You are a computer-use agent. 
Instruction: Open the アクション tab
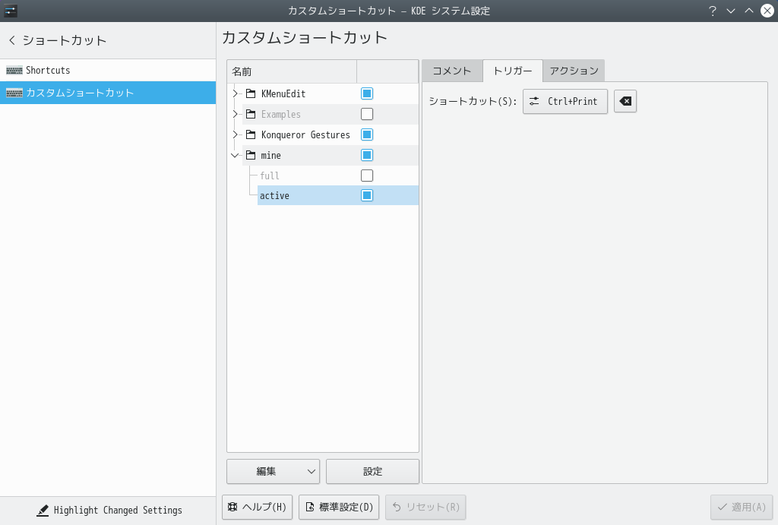pyautogui.click(x=574, y=71)
